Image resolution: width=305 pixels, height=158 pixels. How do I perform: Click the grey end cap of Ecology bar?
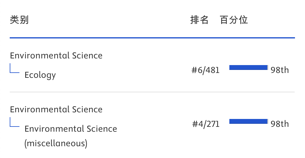tap(268, 67)
